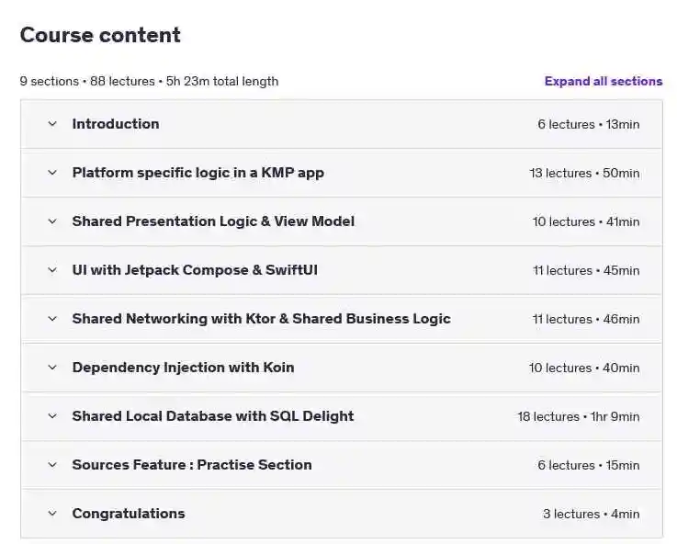Select UI with Jetpack Compose & SwiftUI title
The image size is (677, 544).
[x=195, y=270]
